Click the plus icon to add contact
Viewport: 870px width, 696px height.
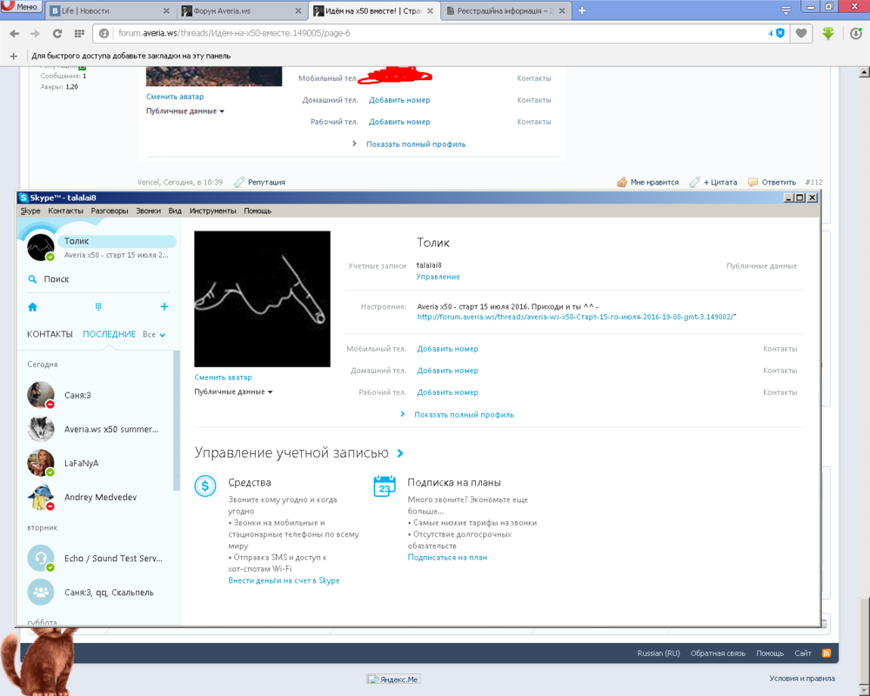164,307
